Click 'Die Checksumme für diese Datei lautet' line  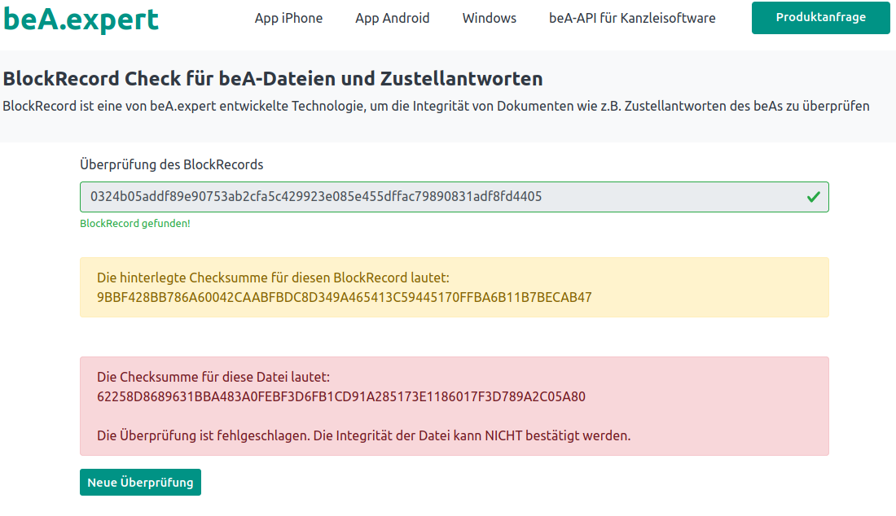pos(213,378)
